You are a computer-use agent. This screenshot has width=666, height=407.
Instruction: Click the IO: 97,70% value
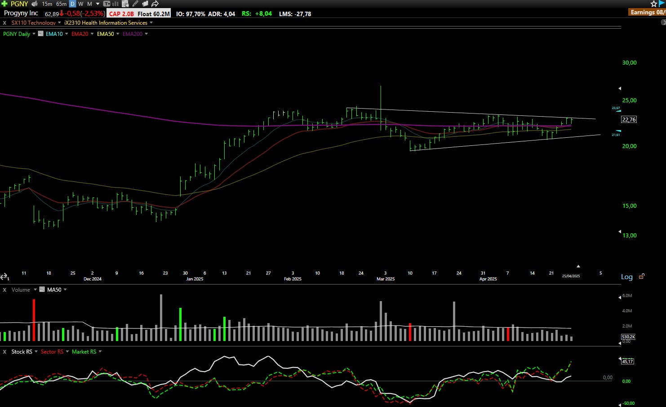click(x=191, y=14)
